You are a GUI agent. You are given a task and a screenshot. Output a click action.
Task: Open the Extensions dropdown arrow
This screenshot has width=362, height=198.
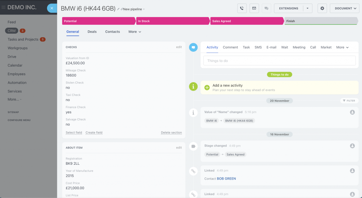pyautogui.click(x=308, y=9)
